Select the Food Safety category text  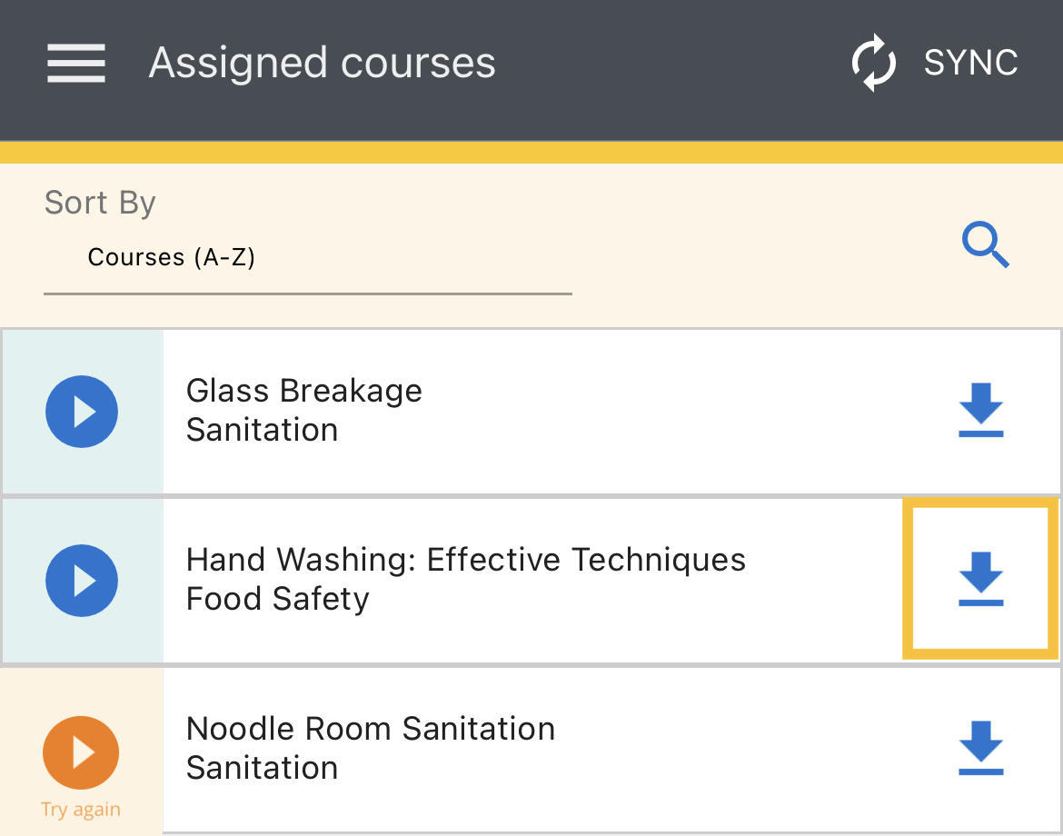pos(277,600)
